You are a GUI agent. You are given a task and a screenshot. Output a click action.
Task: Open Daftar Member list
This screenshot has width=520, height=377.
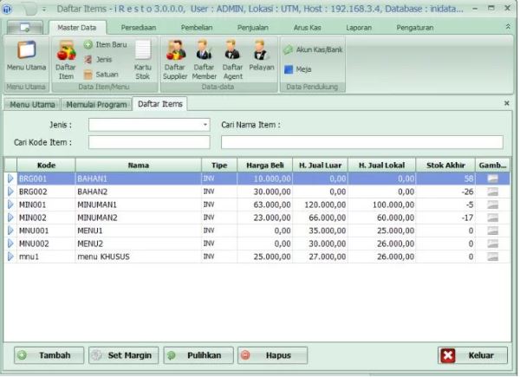pos(205,58)
